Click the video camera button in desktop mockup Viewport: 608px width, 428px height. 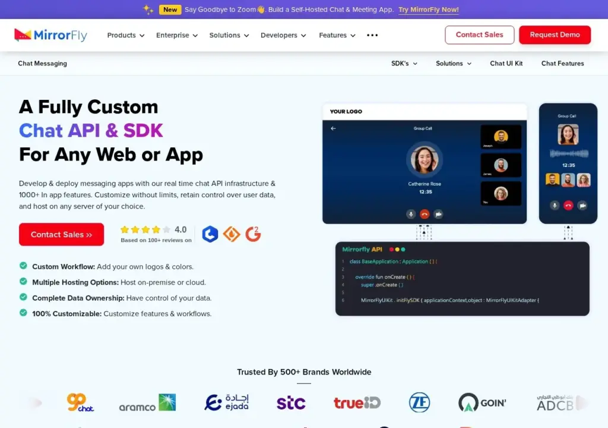pos(438,214)
